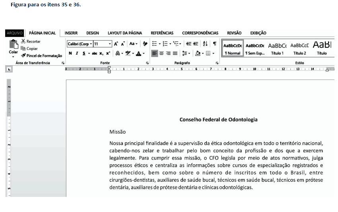
Task: Increase paragraph indent
Action: coord(196,44)
